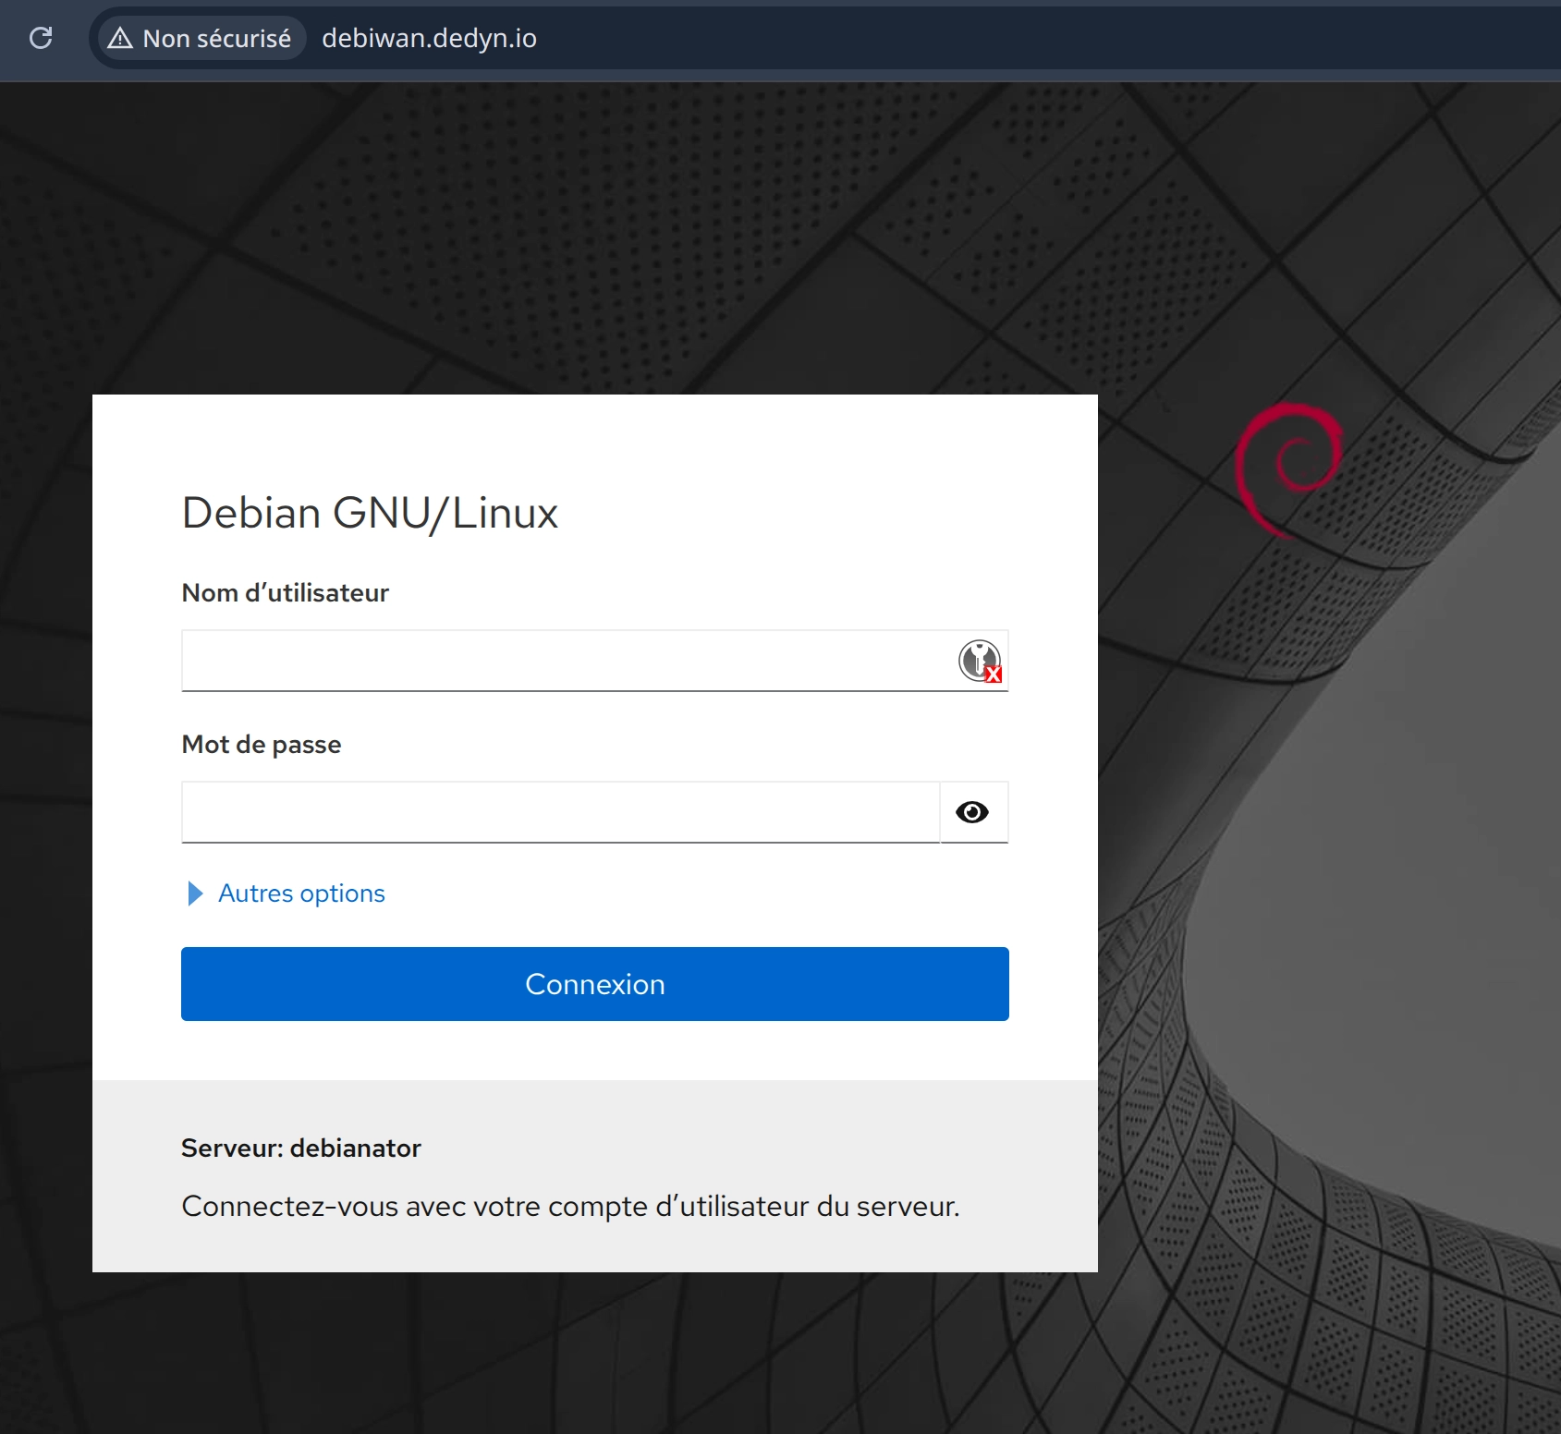The image size is (1561, 1434).
Task: Focus the Mot de passe input field
Action: [x=559, y=812]
